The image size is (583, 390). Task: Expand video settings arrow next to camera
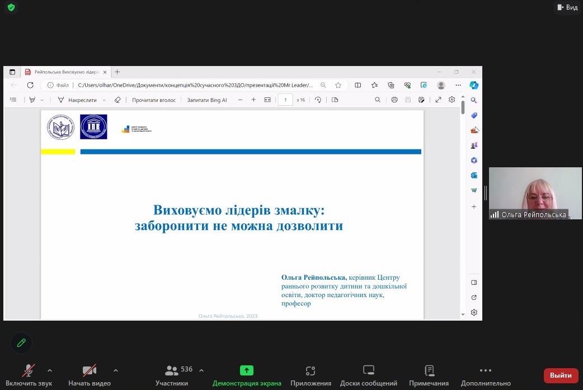(x=116, y=370)
